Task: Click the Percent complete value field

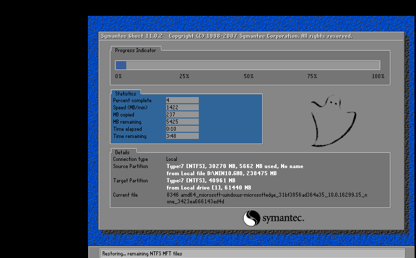Action: click(x=182, y=100)
